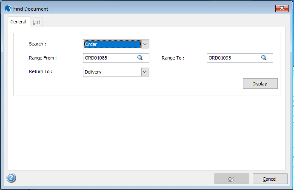The width and height of the screenshot is (294, 190).
Task: Switch to the General tab
Action: tap(18, 22)
